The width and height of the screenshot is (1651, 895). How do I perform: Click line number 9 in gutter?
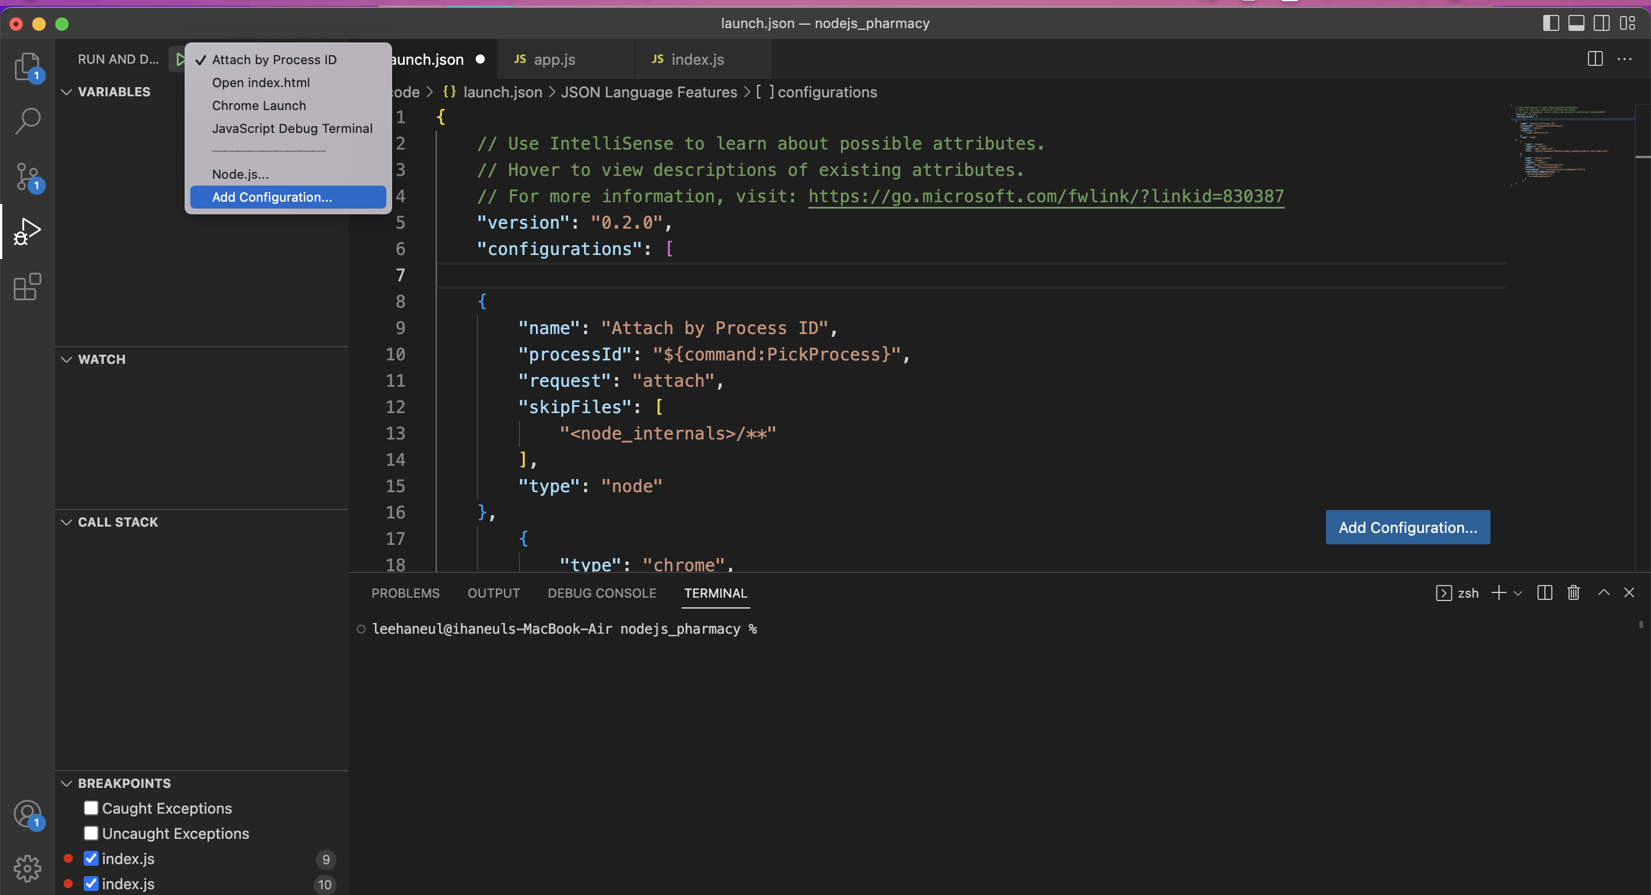(400, 327)
